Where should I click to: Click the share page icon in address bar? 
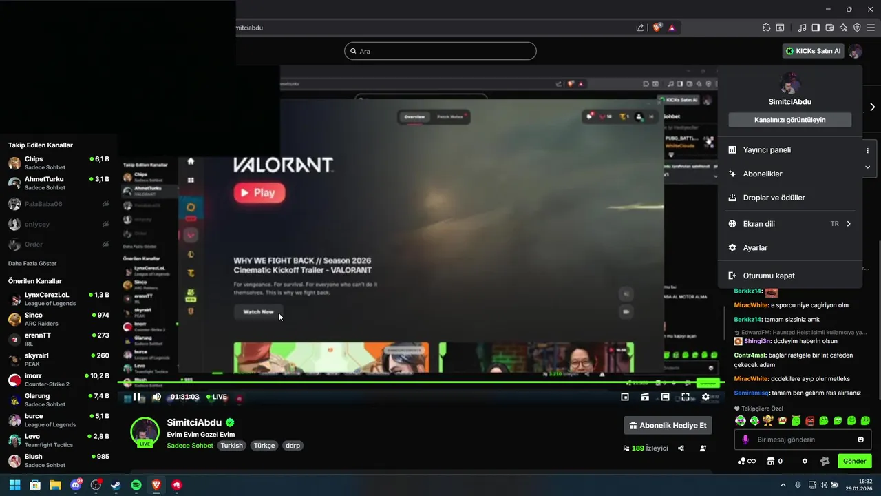click(640, 28)
